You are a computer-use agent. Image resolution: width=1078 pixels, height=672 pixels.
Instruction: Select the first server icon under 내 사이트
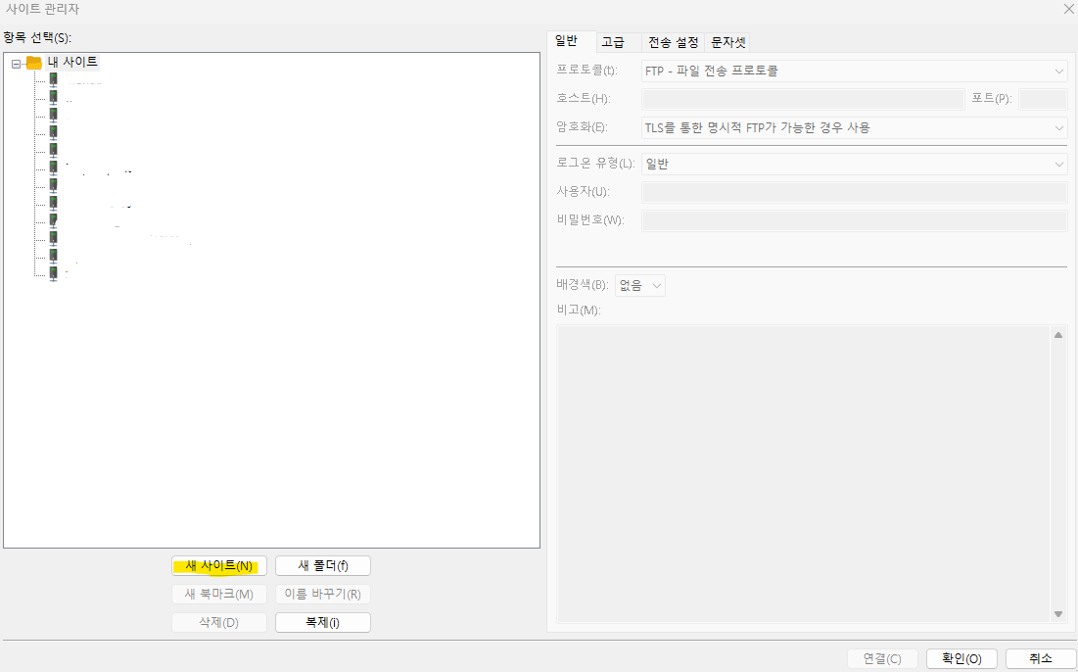53,79
